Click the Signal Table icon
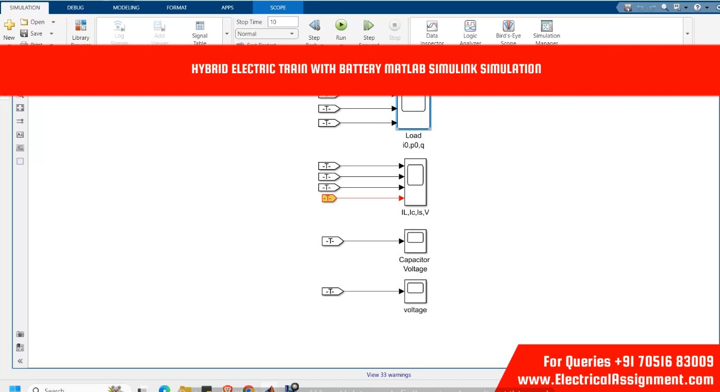720x392 pixels. click(200, 27)
